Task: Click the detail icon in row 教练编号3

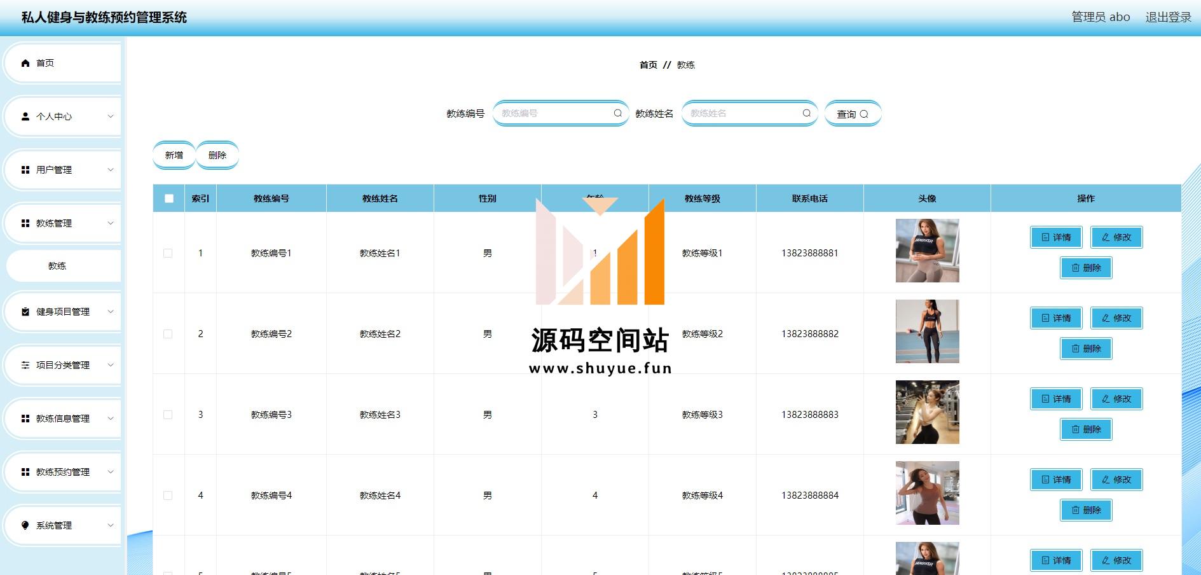Action: pos(1045,399)
